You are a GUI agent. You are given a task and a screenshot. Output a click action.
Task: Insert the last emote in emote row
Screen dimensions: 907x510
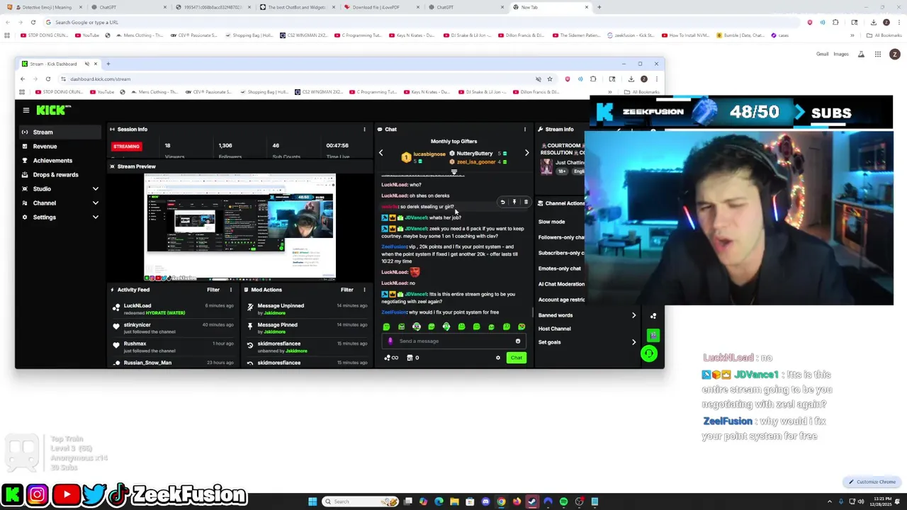pos(522,327)
